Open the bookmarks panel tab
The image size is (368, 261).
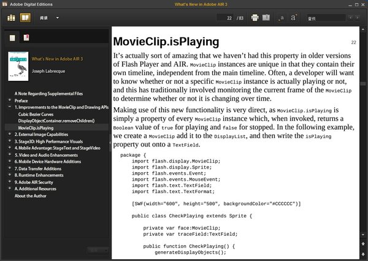coord(26,38)
